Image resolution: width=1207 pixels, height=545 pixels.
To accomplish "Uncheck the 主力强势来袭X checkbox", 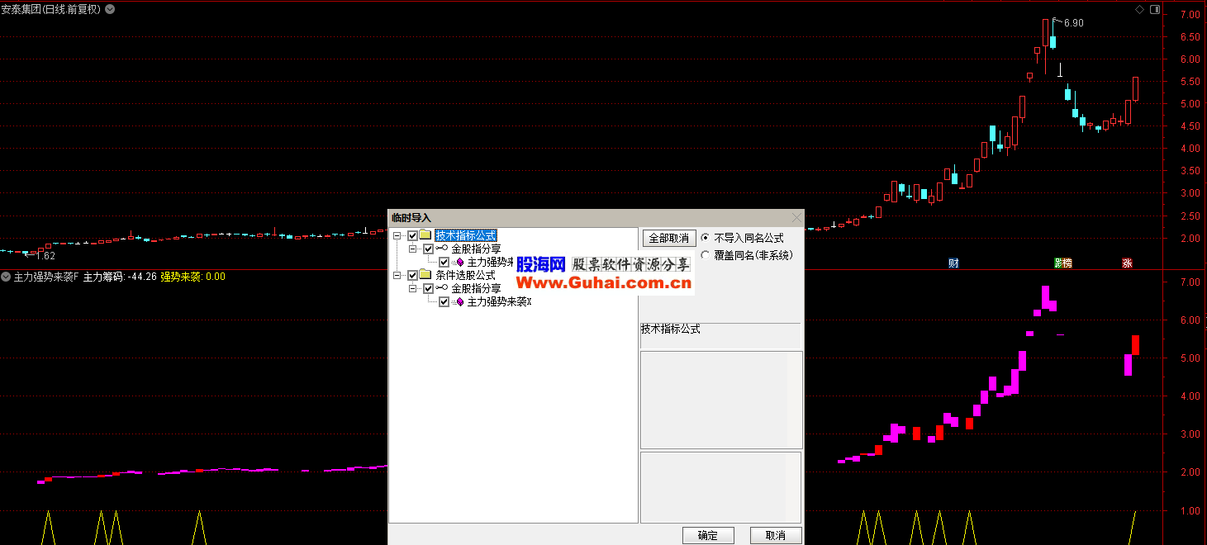I will pyautogui.click(x=444, y=301).
